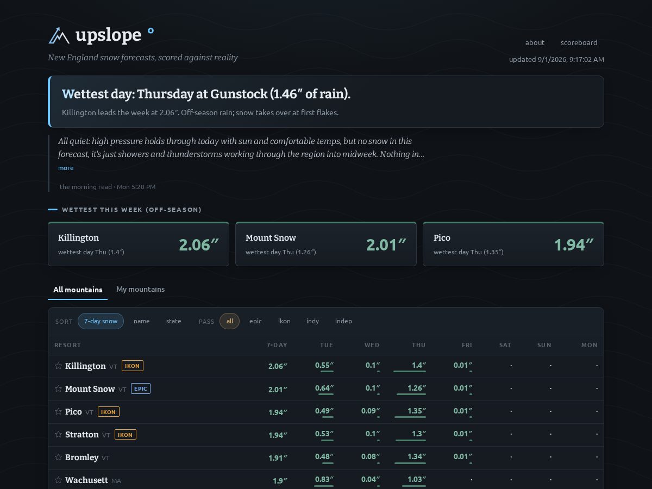Filter resorts by epic pass

pyautogui.click(x=255, y=321)
